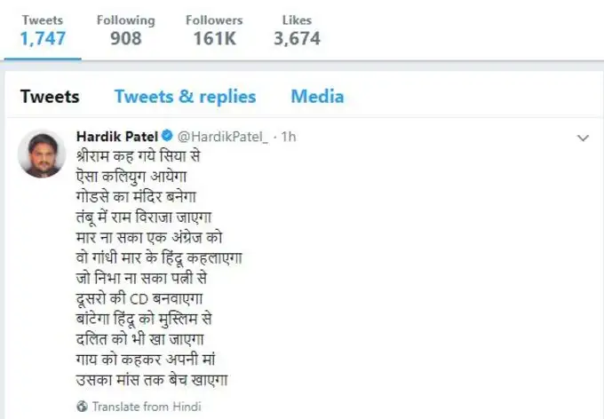Switch to the Tweets & replies tab

(186, 96)
